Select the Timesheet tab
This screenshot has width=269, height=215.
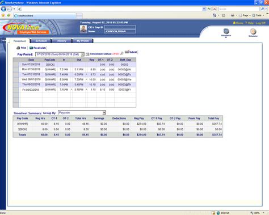[x=19, y=41]
